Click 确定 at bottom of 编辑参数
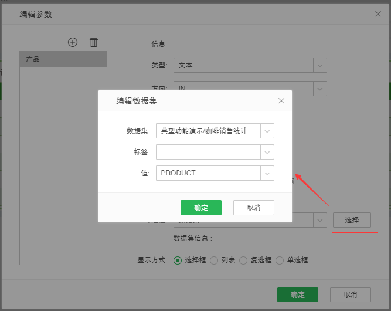391x311 pixels. click(298, 295)
